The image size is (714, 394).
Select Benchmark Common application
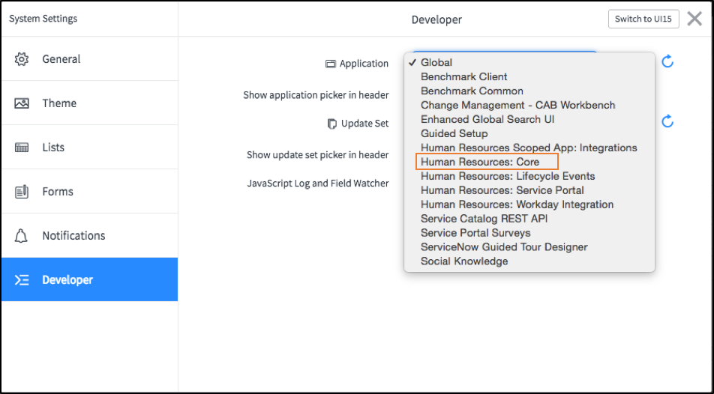tap(529, 91)
